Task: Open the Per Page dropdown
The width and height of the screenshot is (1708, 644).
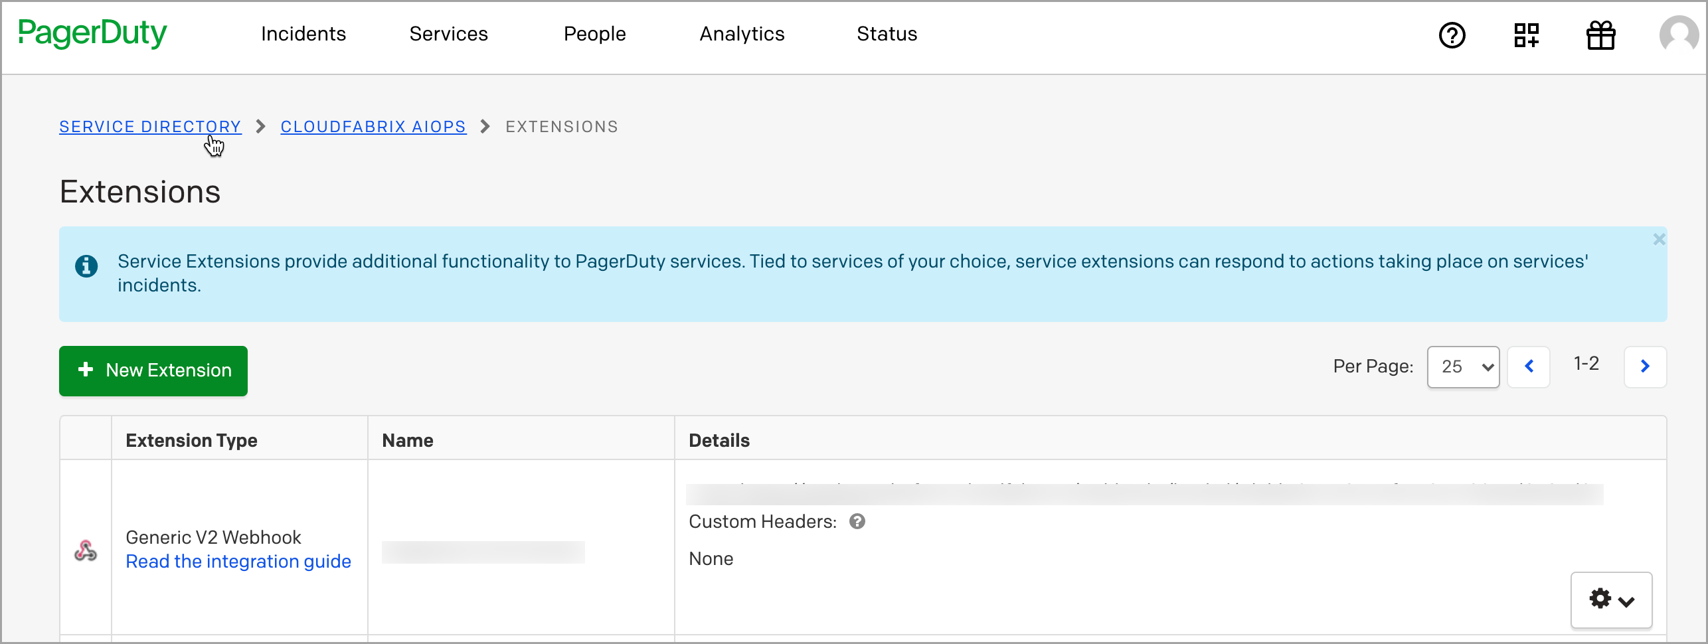Action: pos(1464,366)
